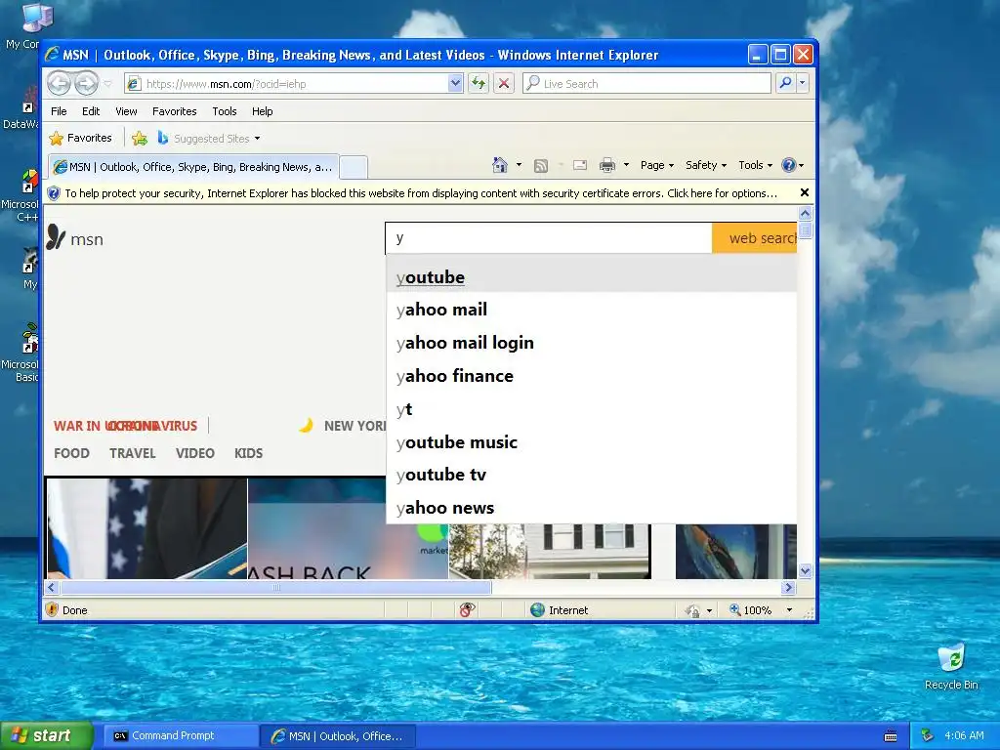Image resolution: width=1000 pixels, height=750 pixels.
Task: Click in the msn search input box
Action: point(549,238)
